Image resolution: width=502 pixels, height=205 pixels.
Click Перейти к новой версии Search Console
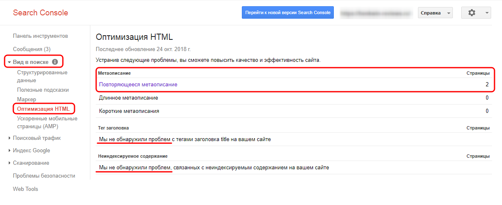pos(288,13)
